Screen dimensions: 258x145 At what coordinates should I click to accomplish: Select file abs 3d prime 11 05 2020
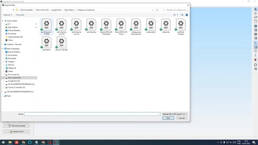(x=47, y=27)
